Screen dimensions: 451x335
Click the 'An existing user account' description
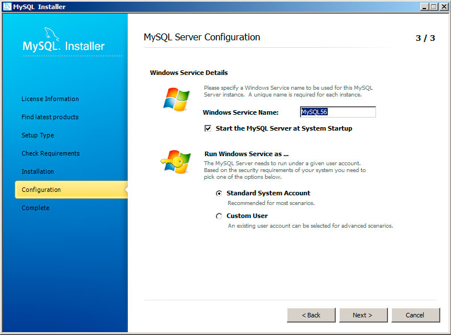(310, 226)
